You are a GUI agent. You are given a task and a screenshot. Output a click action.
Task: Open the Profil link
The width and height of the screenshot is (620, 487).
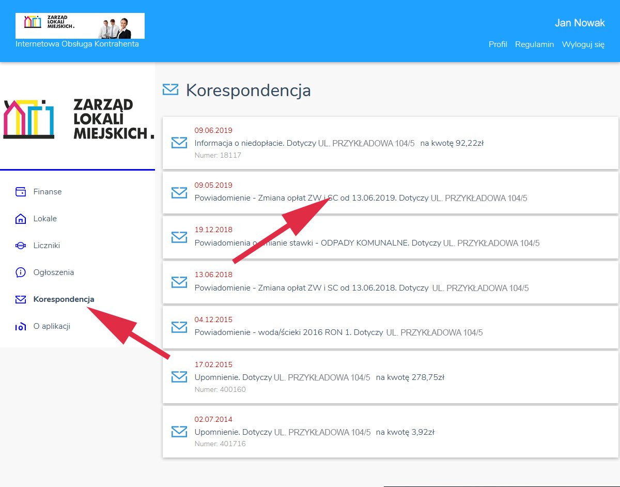[498, 44]
